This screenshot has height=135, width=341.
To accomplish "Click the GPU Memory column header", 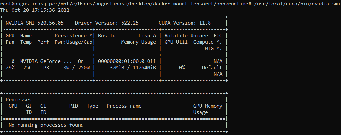I will [x=208, y=106].
